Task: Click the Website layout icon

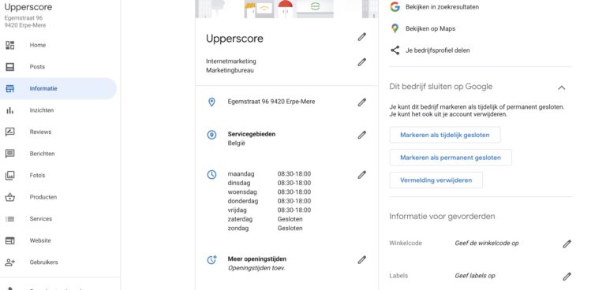Action: click(x=9, y=240)
